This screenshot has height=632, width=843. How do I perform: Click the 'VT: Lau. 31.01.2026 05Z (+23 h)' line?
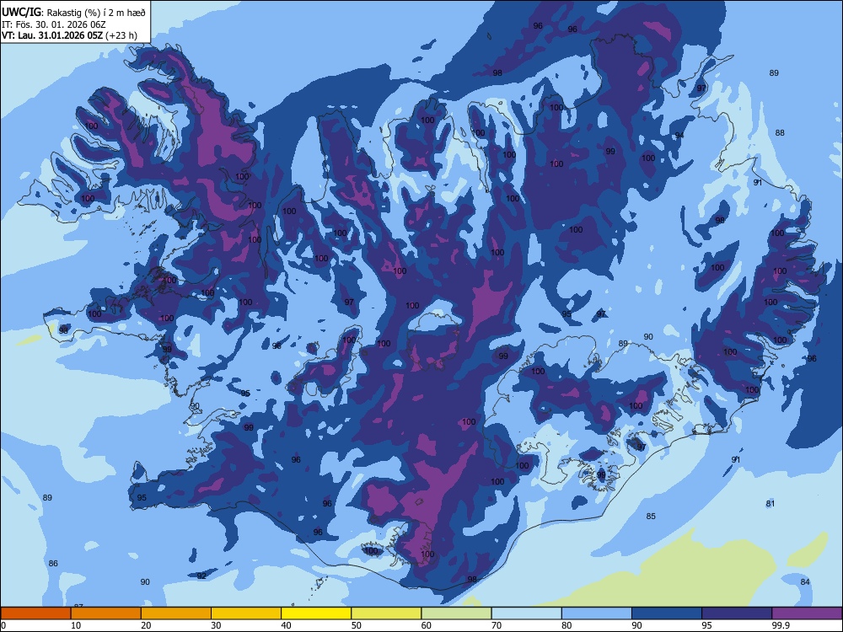pos(69,35)
